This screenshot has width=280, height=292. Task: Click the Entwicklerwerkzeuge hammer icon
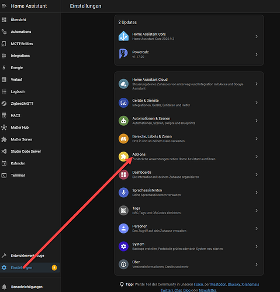4,256
